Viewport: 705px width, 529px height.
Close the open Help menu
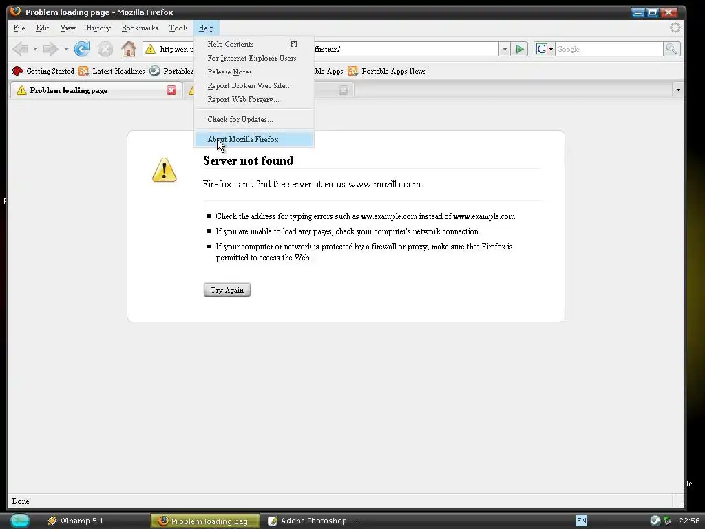206,28
